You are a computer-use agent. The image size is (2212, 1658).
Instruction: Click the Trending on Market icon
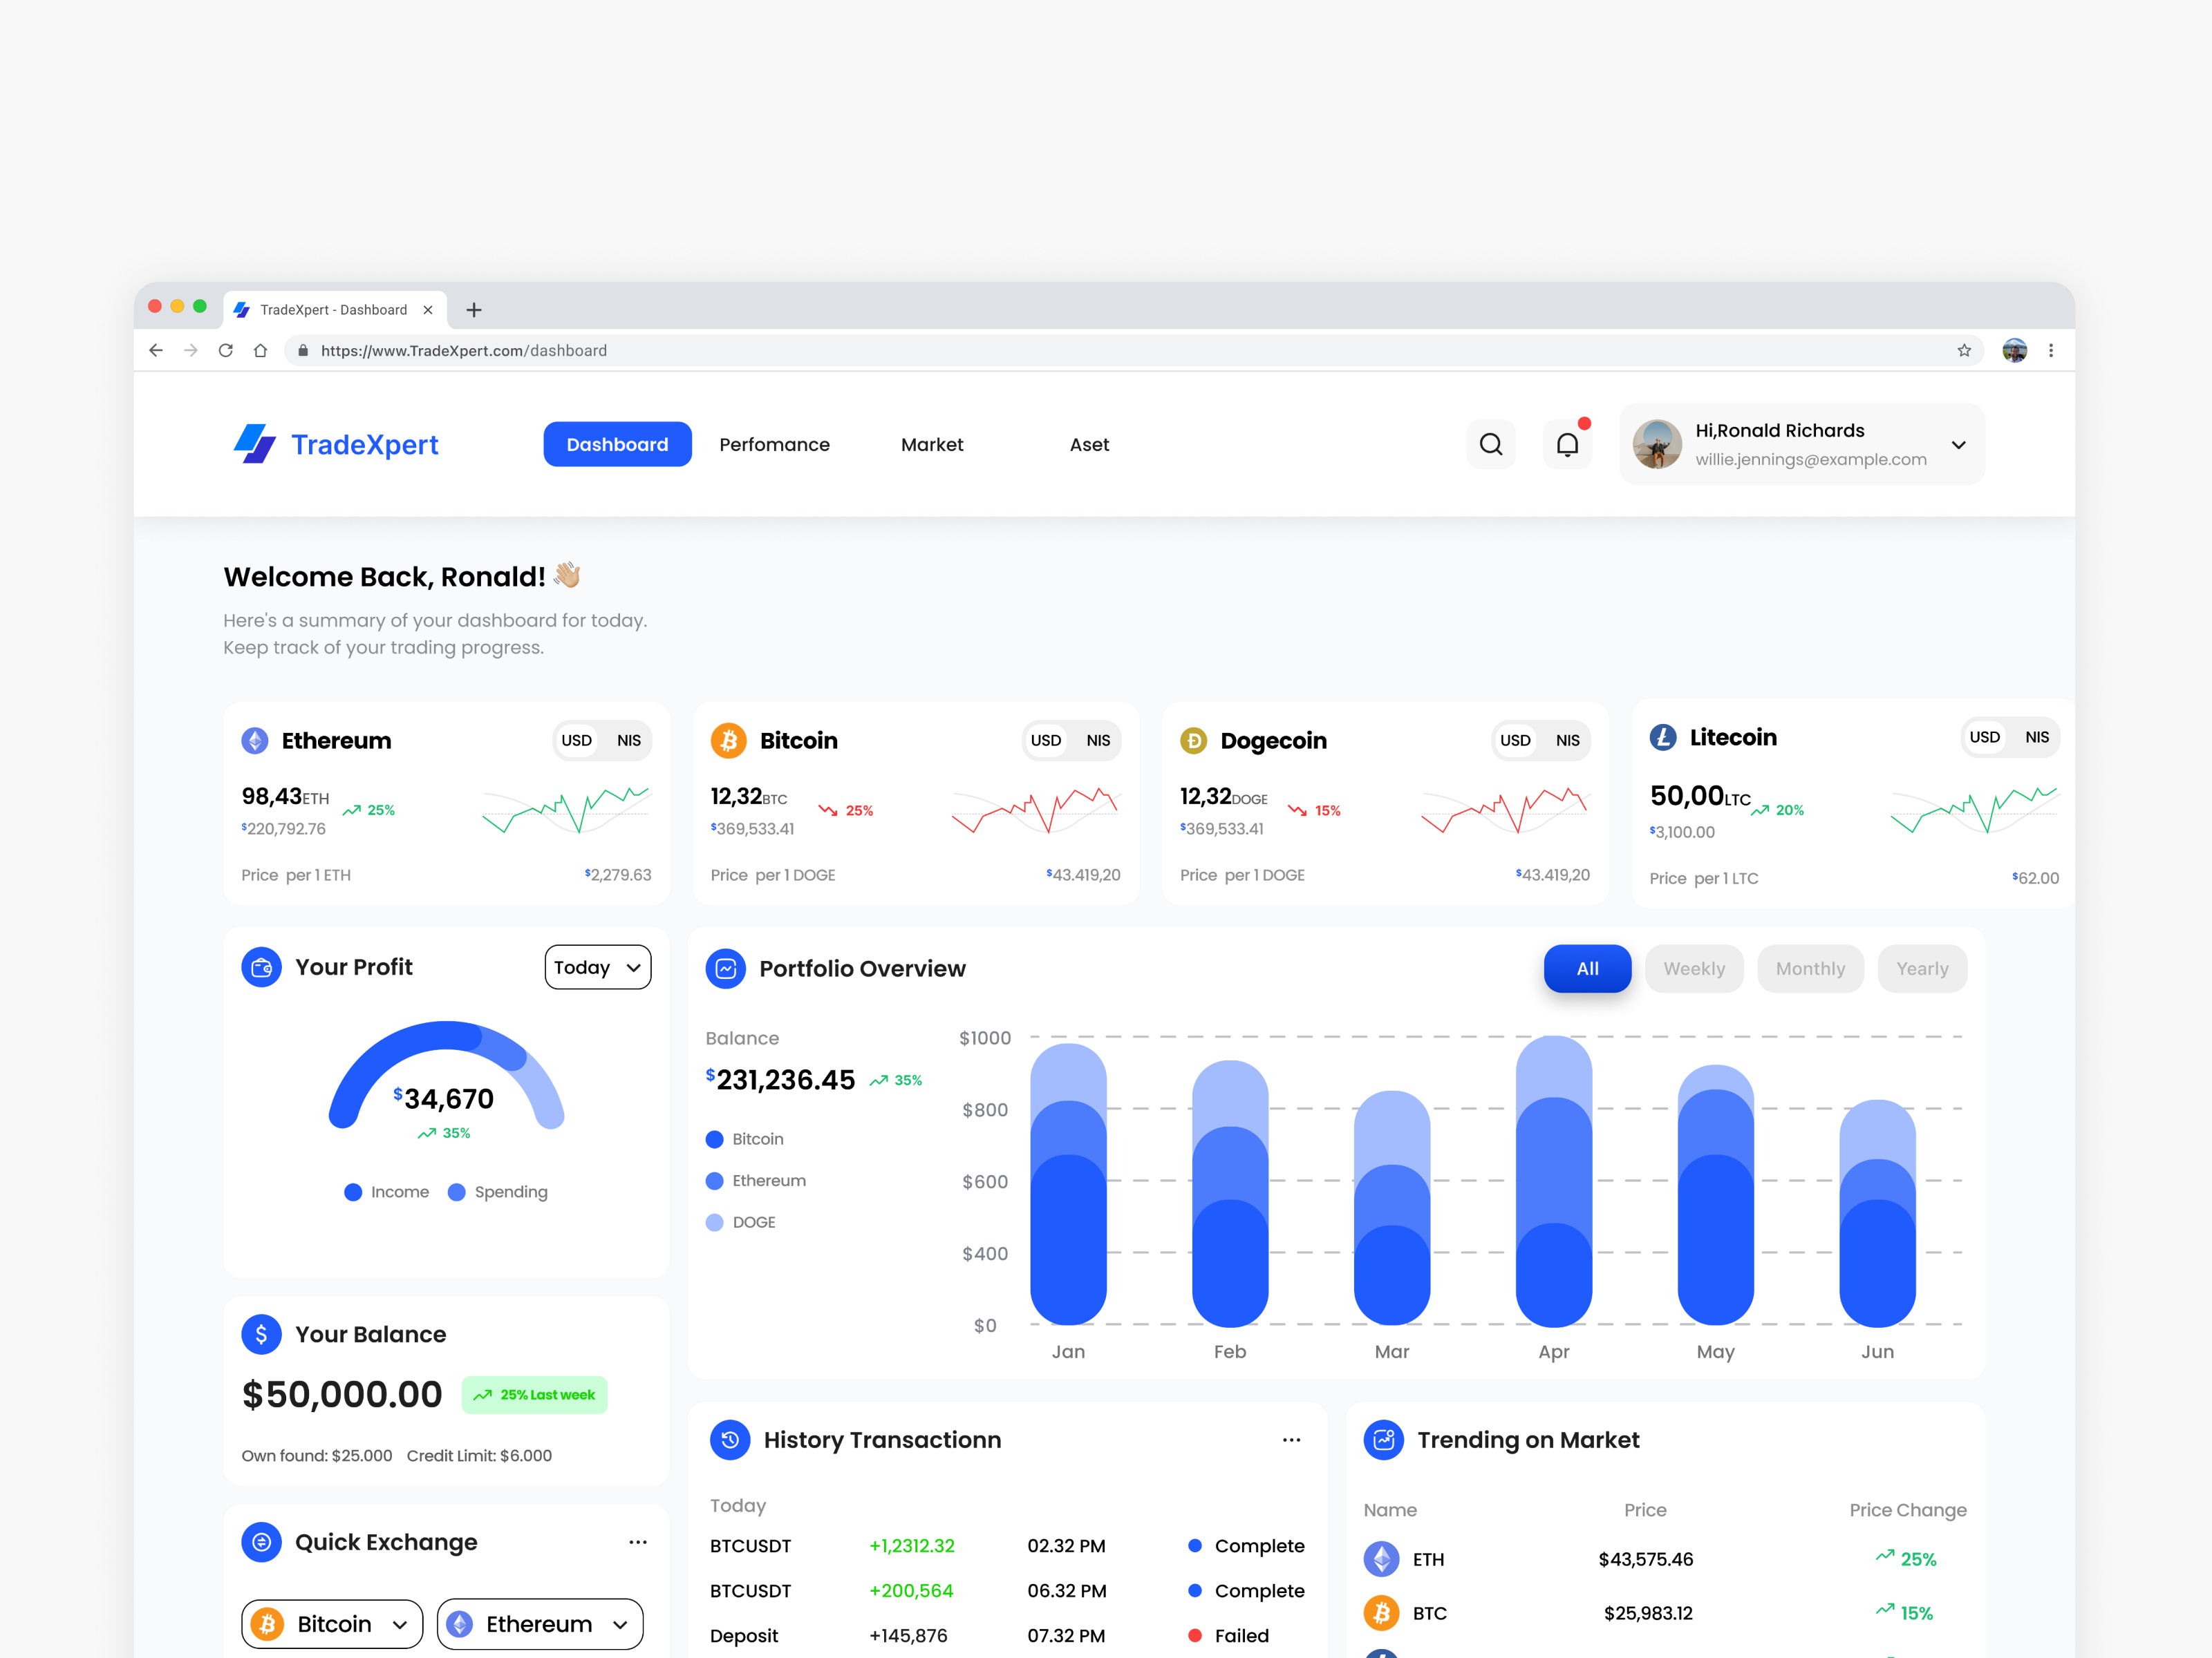click(x=1384, y=1440)
